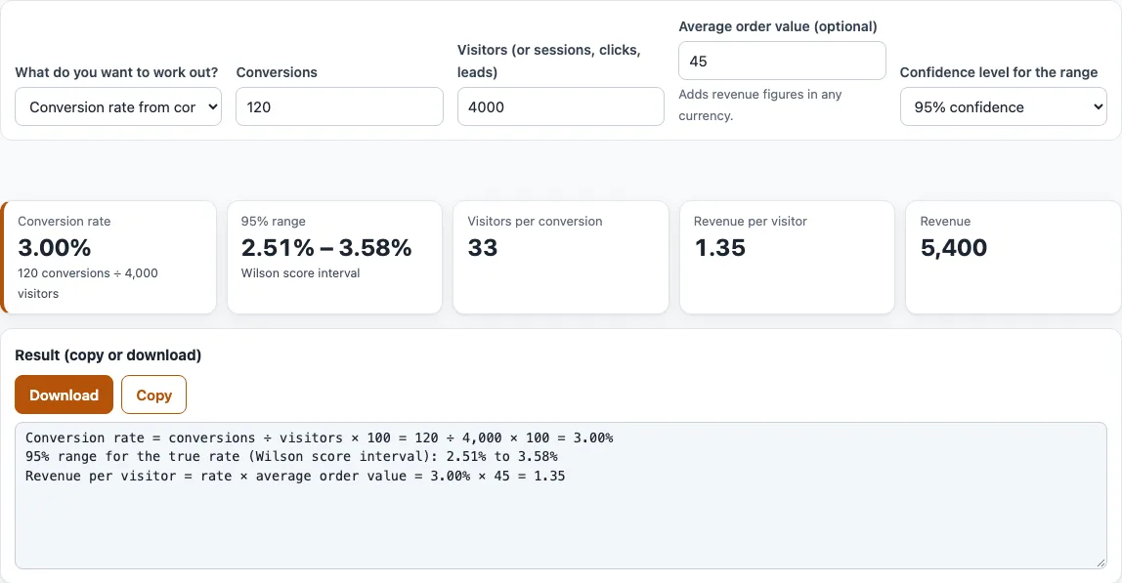Download the result
The height and width of the screenshot is (583, 1122).
(64, 395)
